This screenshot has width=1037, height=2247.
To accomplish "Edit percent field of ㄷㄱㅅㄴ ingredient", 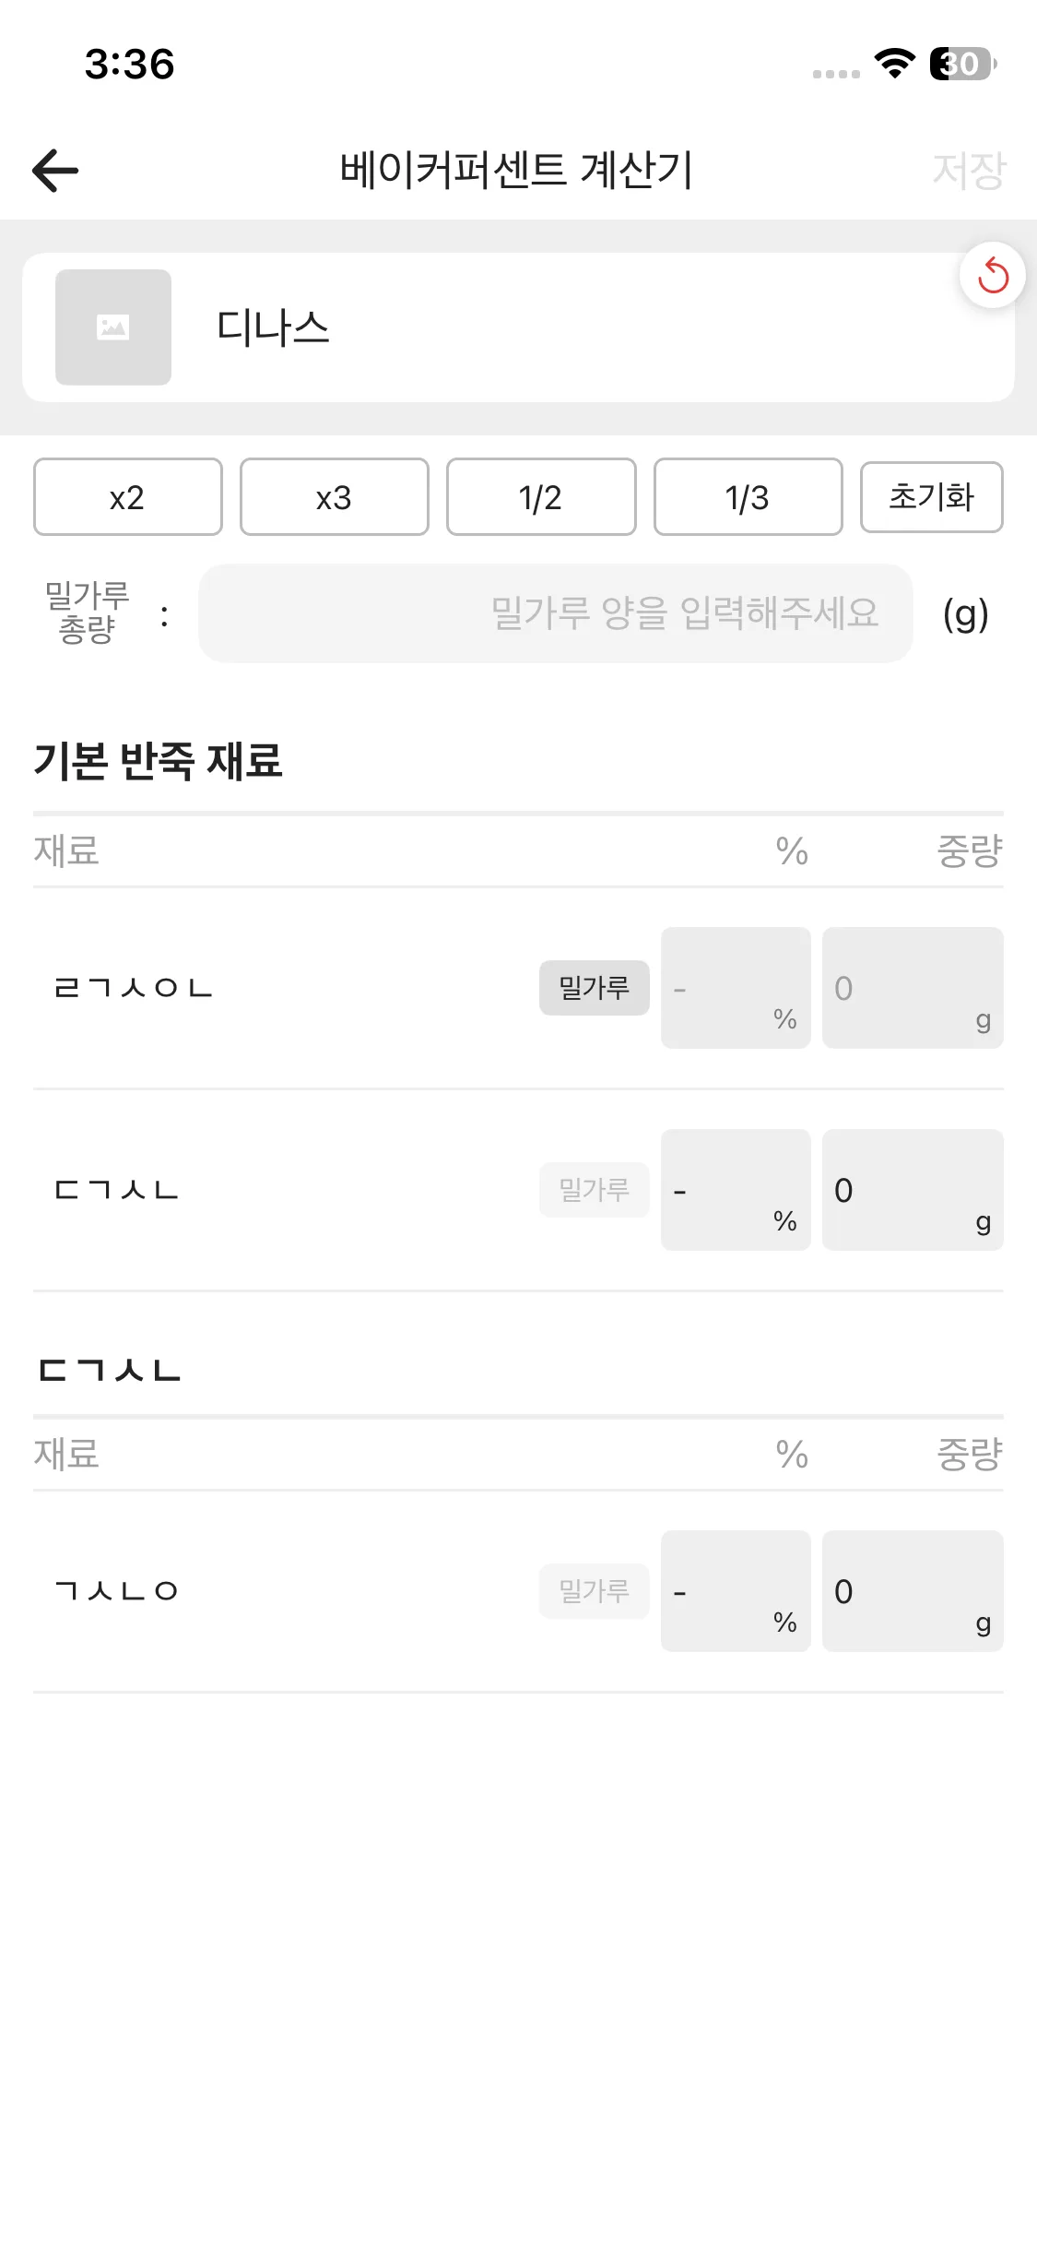I will tap(735, 1190).
